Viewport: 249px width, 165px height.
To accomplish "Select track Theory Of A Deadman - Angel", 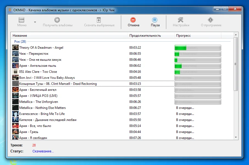I will click(x=41, y=48).
